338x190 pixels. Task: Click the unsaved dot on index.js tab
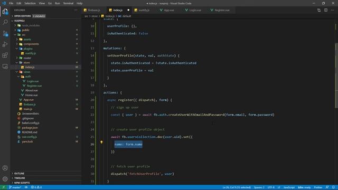[x=128, y=10]
